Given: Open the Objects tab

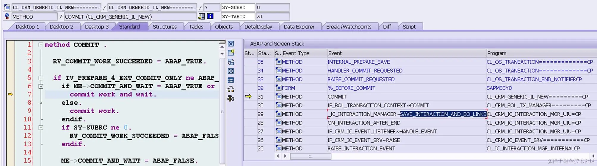Looking at the screenshot, I should [x=224, y=27].
